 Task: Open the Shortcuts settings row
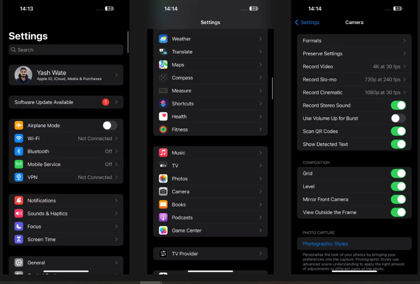[x=210, y=104]
